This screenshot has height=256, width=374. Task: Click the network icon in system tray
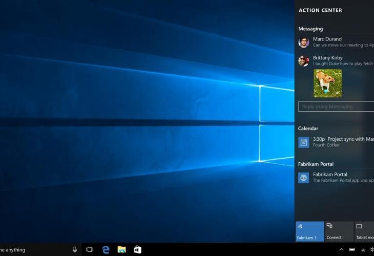coord(362,250)
